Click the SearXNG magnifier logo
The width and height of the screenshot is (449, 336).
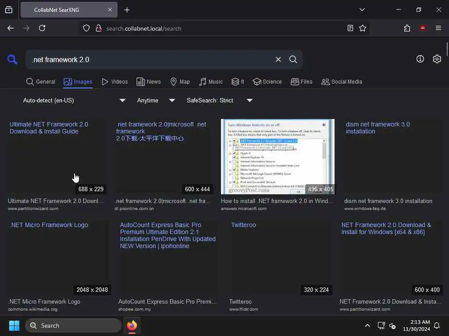pos(12,59)
